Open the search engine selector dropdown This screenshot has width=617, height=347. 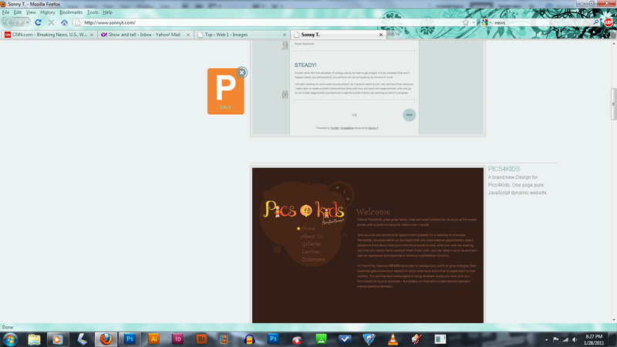(487, 22)
